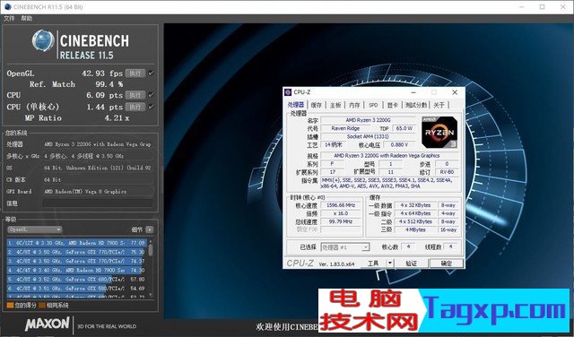Click the Ryzen 3 logo in CPU-Z
This screenshot has width=574, height=337.
click(439, 133)
